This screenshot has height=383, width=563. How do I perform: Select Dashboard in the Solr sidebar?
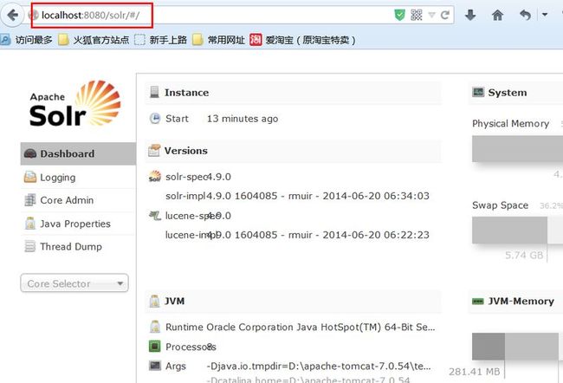[x=78, y=153]
